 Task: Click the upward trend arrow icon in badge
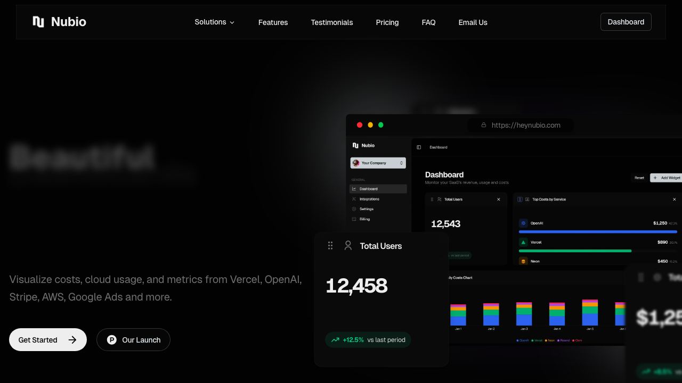[x=335, y=340]
